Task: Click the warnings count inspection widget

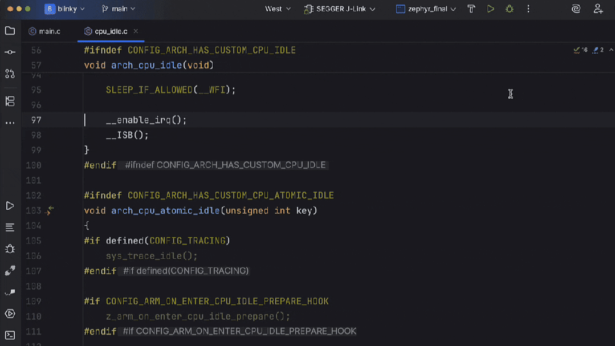Action: pos(581,50)
